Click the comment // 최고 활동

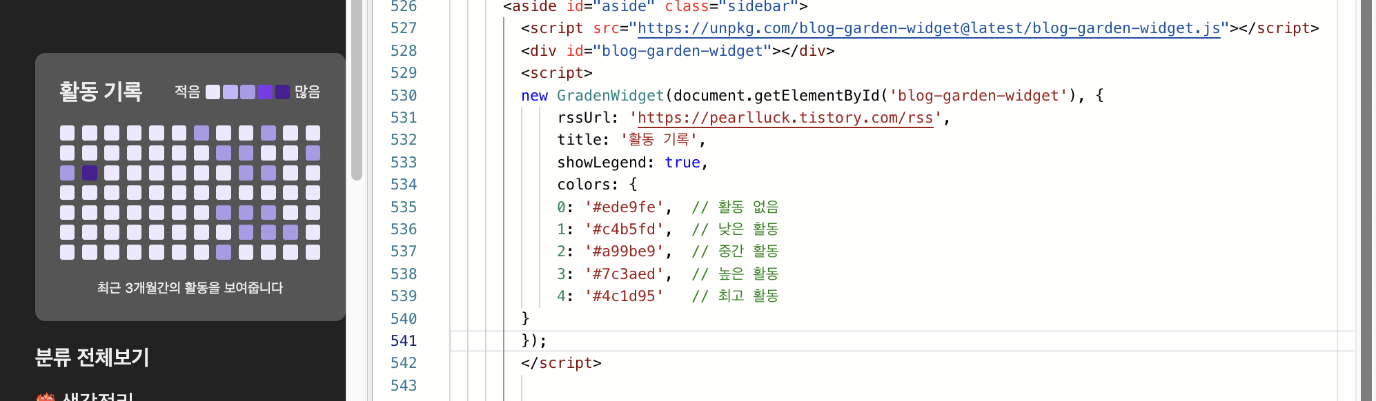(x=735, y=296)
